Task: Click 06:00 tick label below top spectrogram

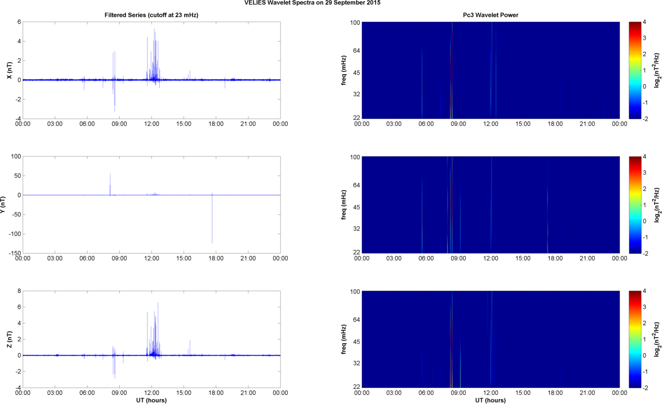Action: pyautogui.click(x=426, y=124)
